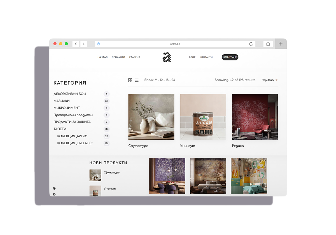Open the purple floral wallpaper image
Viewport: 336px width, 235px height.
click(167, 176)
